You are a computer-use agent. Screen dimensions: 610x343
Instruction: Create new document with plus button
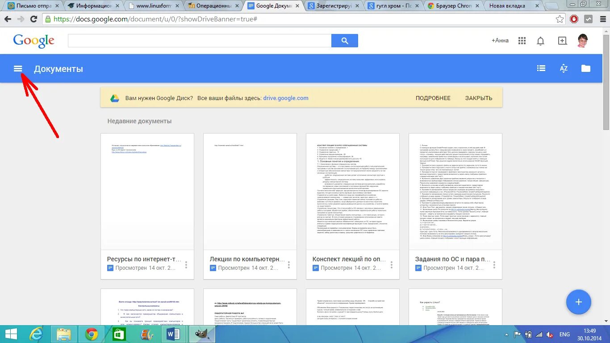point(579,302)
